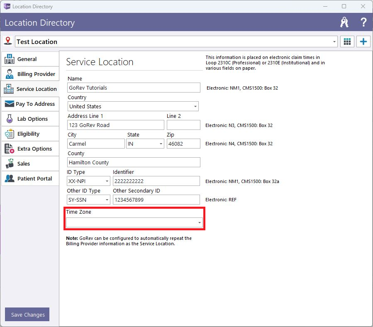Click the Save Changes button

coord(27,315)
